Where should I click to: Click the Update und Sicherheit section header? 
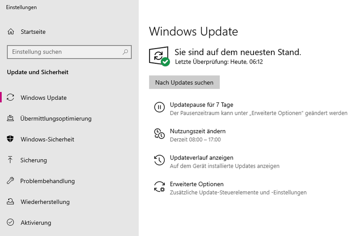pyautogui.click(x=38, y=72)
